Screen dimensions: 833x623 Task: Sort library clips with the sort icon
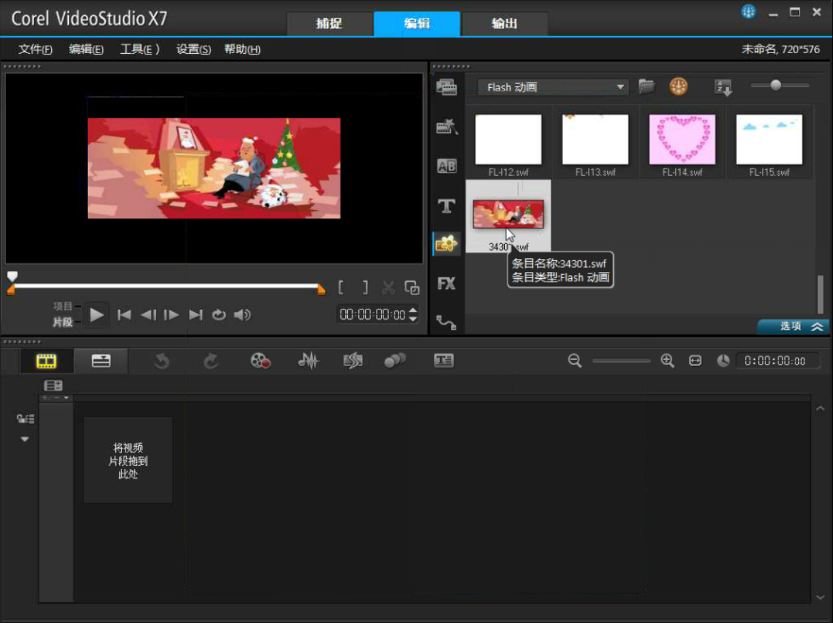pos(722,87)
